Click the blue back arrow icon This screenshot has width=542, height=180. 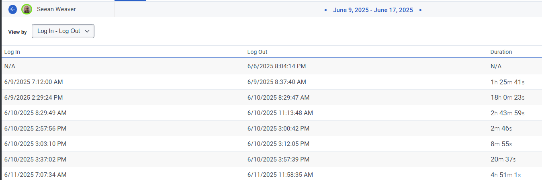[12, 9]
